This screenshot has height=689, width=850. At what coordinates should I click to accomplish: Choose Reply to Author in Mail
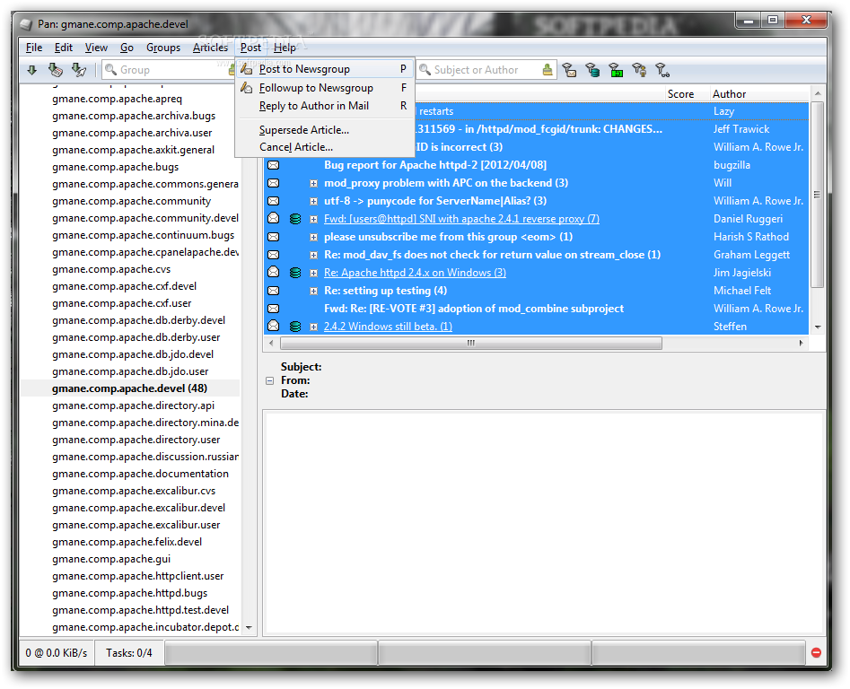[x=325, y=106]
